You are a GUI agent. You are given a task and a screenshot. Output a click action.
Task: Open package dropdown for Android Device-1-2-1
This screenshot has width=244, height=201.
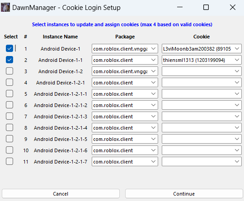[125, 83]
